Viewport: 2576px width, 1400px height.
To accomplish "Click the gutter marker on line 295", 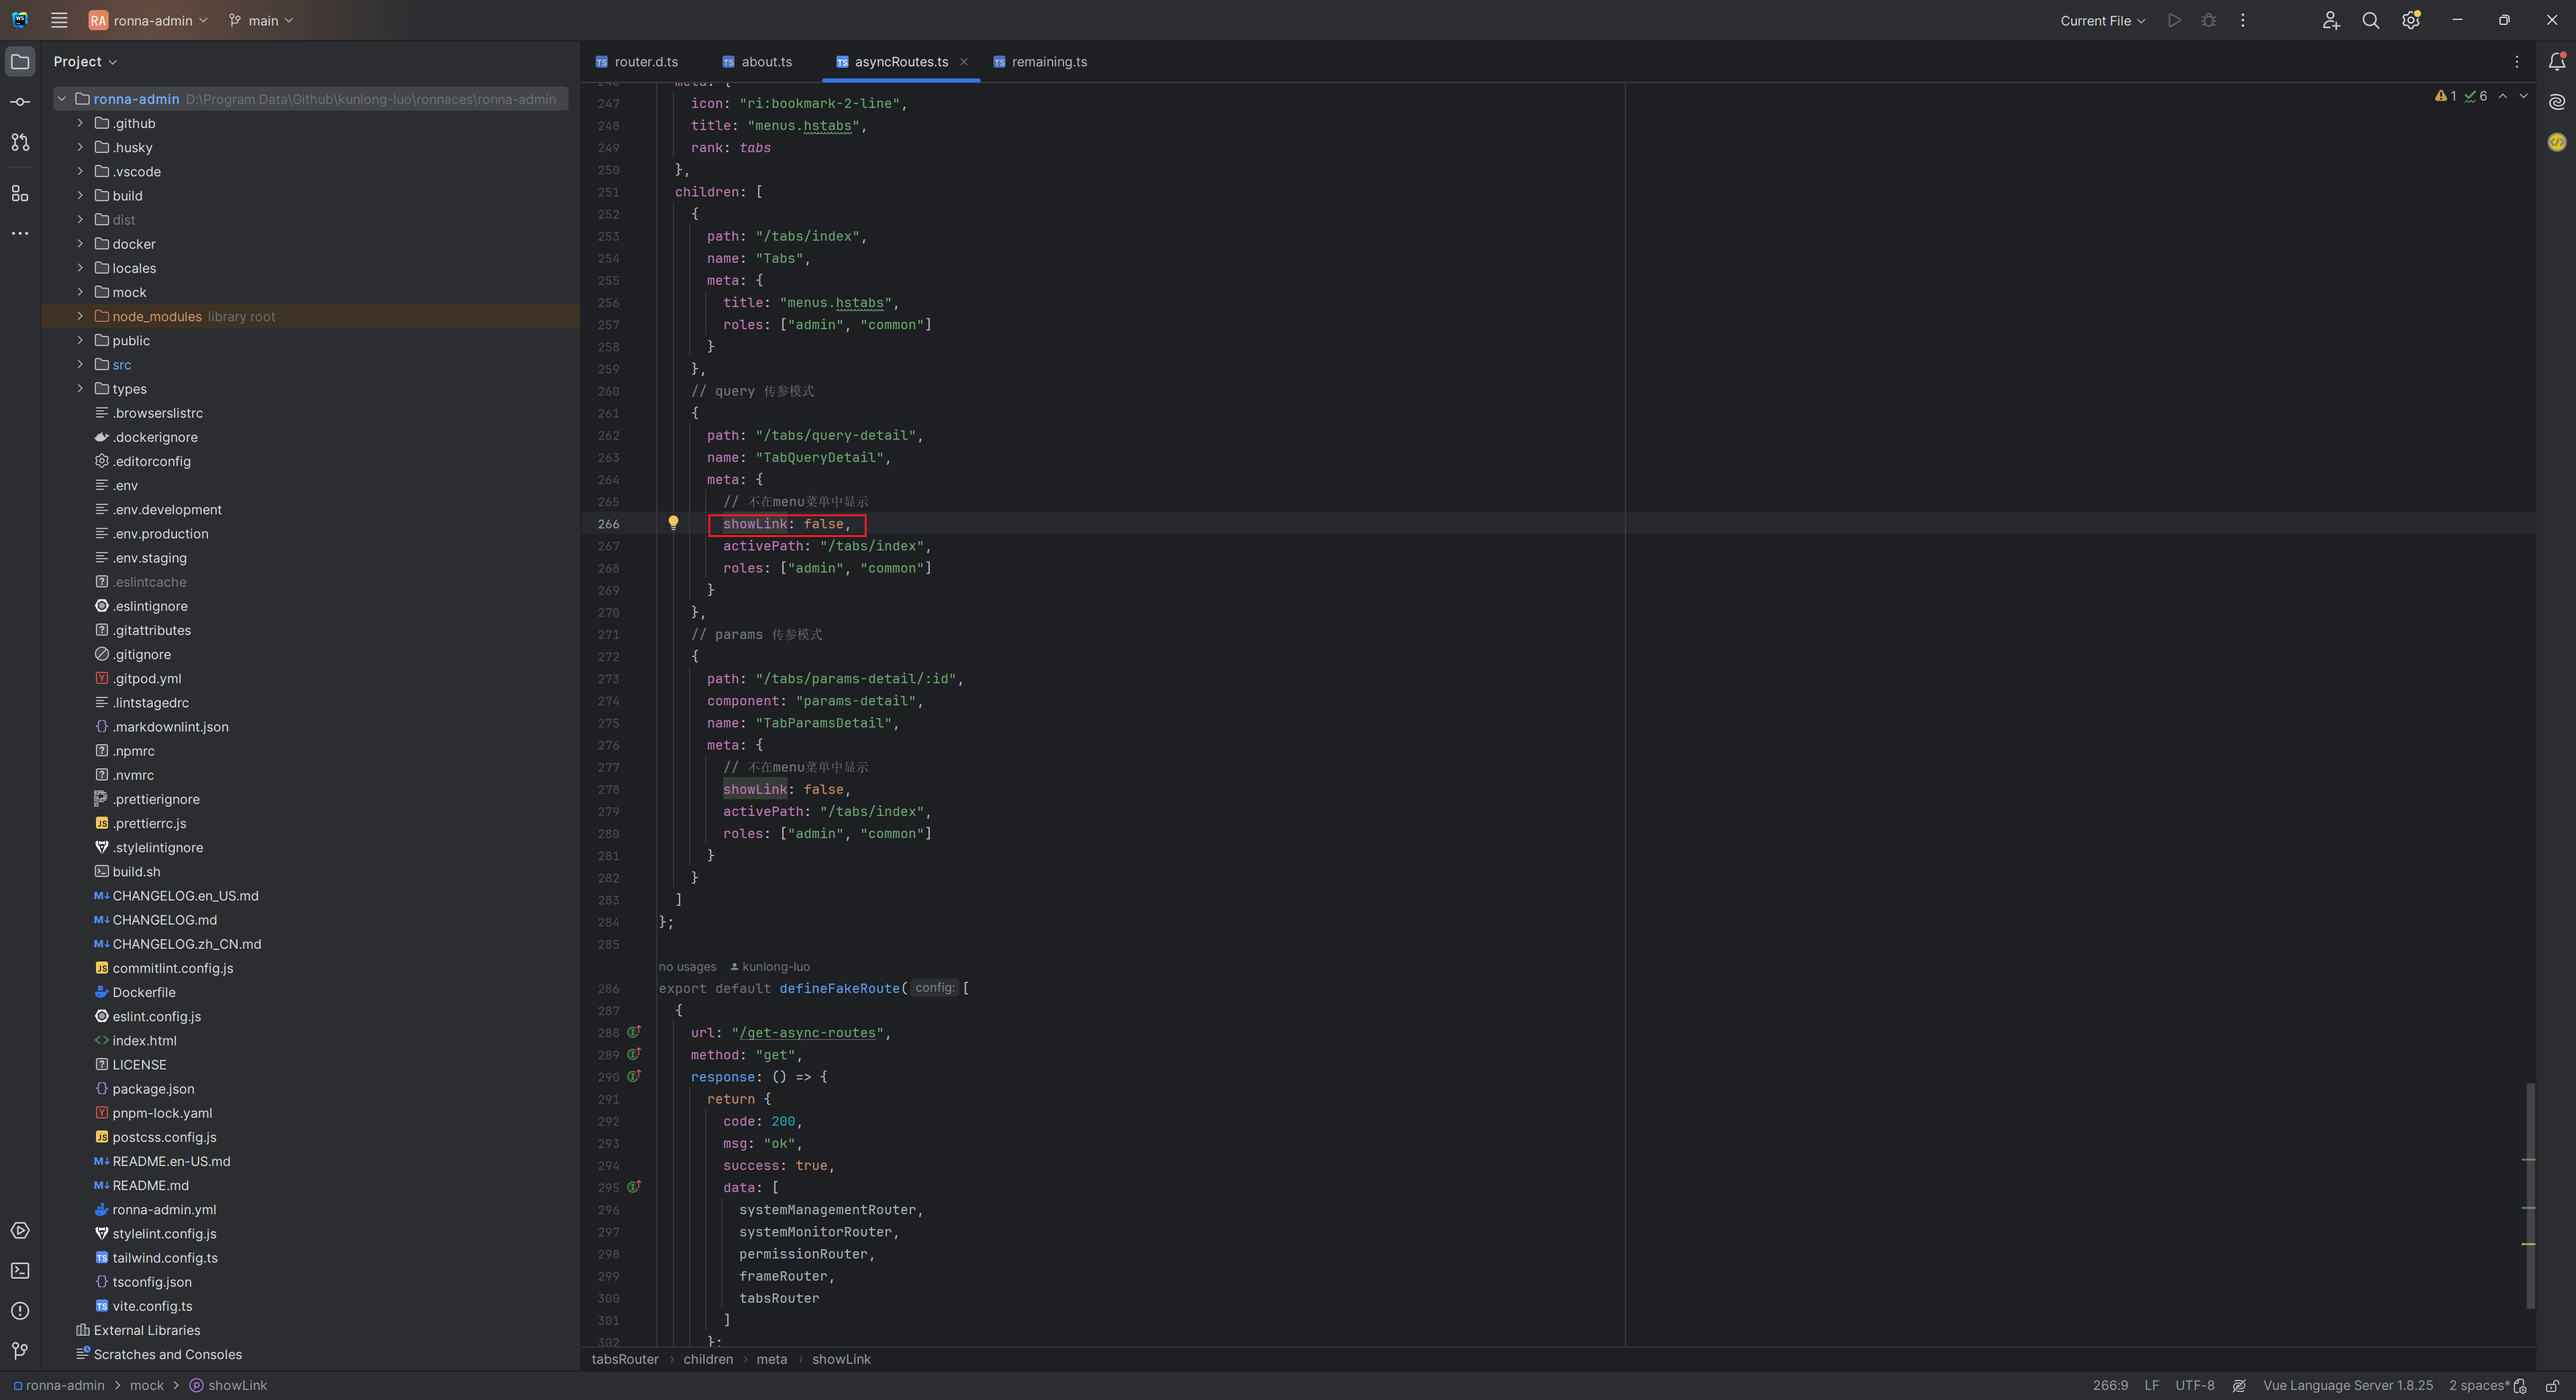I will point(633,1187).
